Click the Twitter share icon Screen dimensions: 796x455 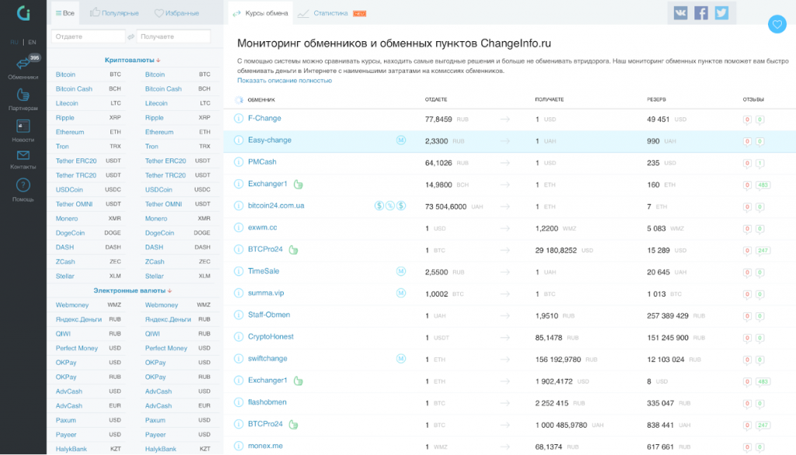[x=721, y=12]
